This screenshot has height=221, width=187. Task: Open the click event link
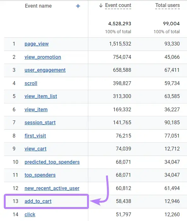pos(30,214)
